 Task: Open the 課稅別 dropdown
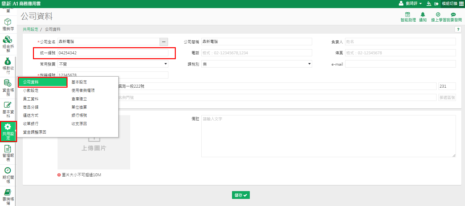(257, 64)
